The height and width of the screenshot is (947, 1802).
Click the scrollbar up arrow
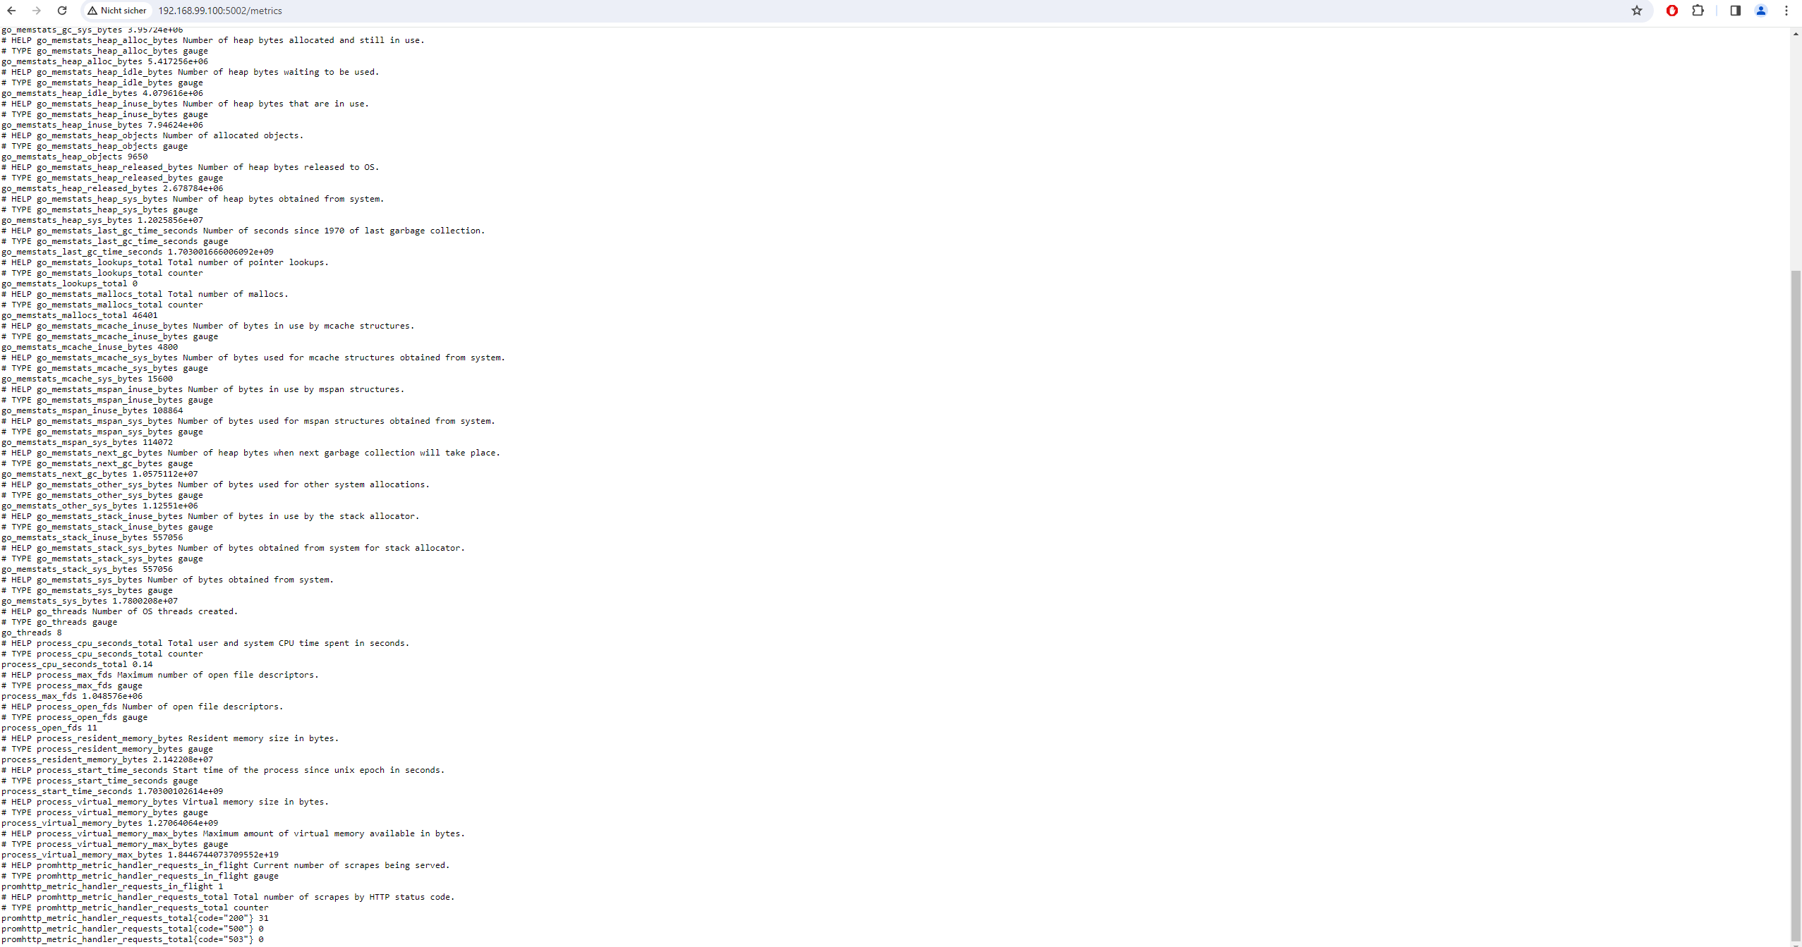click(1796, 33)
